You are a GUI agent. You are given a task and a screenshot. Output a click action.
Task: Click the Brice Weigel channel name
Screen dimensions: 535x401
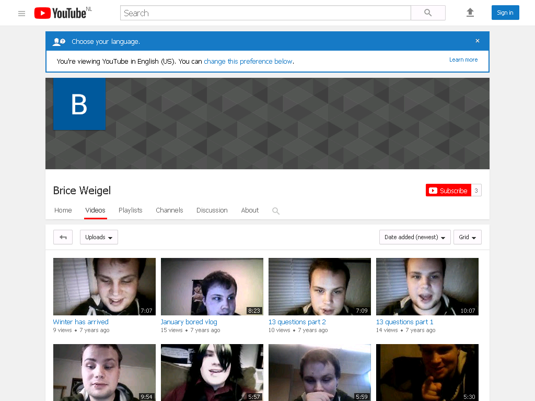pyautogui.click(x=82, y=190)
